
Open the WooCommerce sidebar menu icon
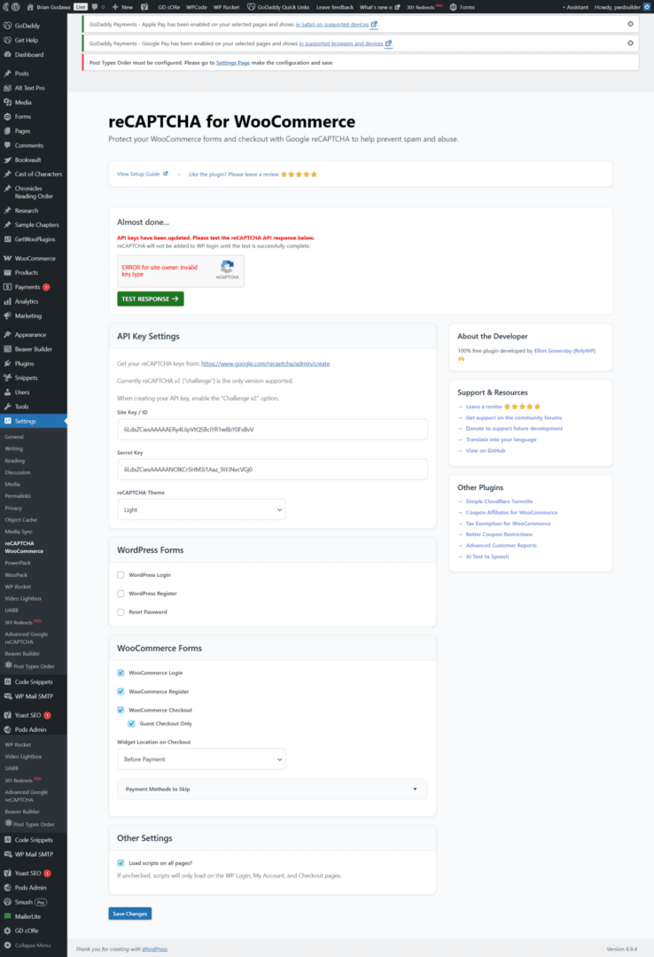[7, 258]
